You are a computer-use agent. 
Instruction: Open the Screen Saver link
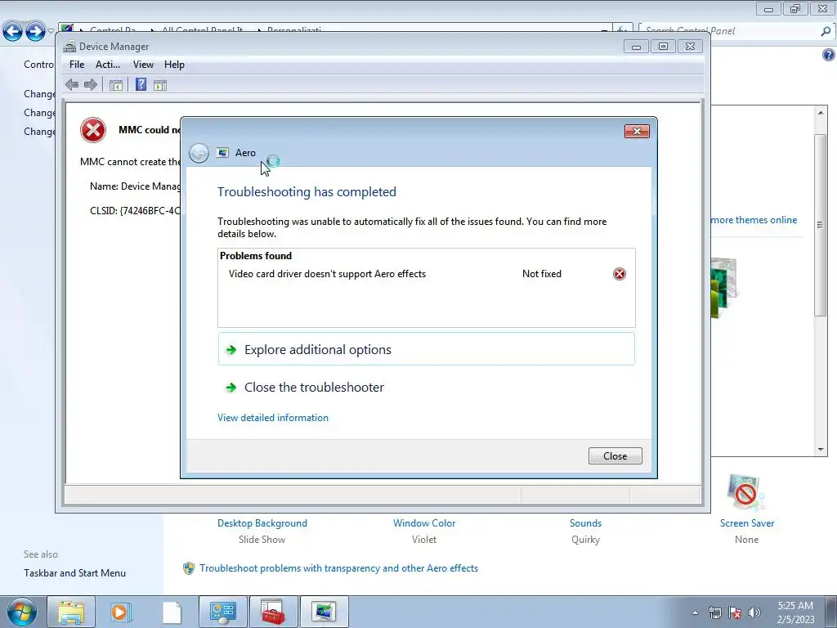[747, 523]
